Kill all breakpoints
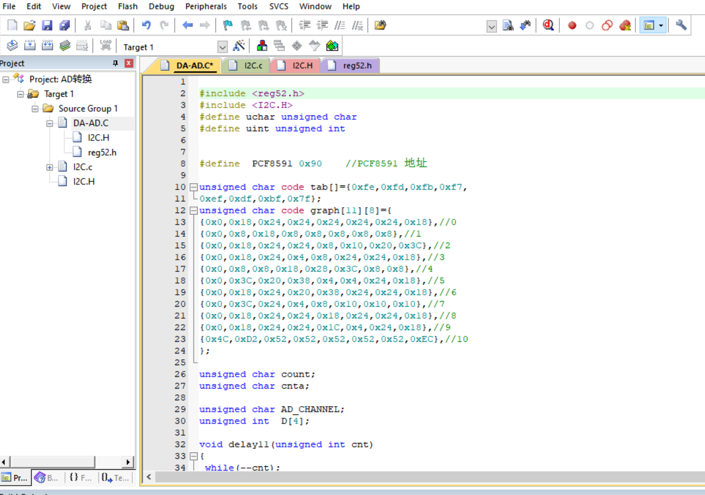This screenshot has height=495, width=705. pos(625,25)
